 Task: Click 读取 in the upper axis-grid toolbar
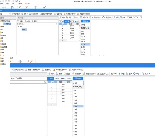click(116, 17)
